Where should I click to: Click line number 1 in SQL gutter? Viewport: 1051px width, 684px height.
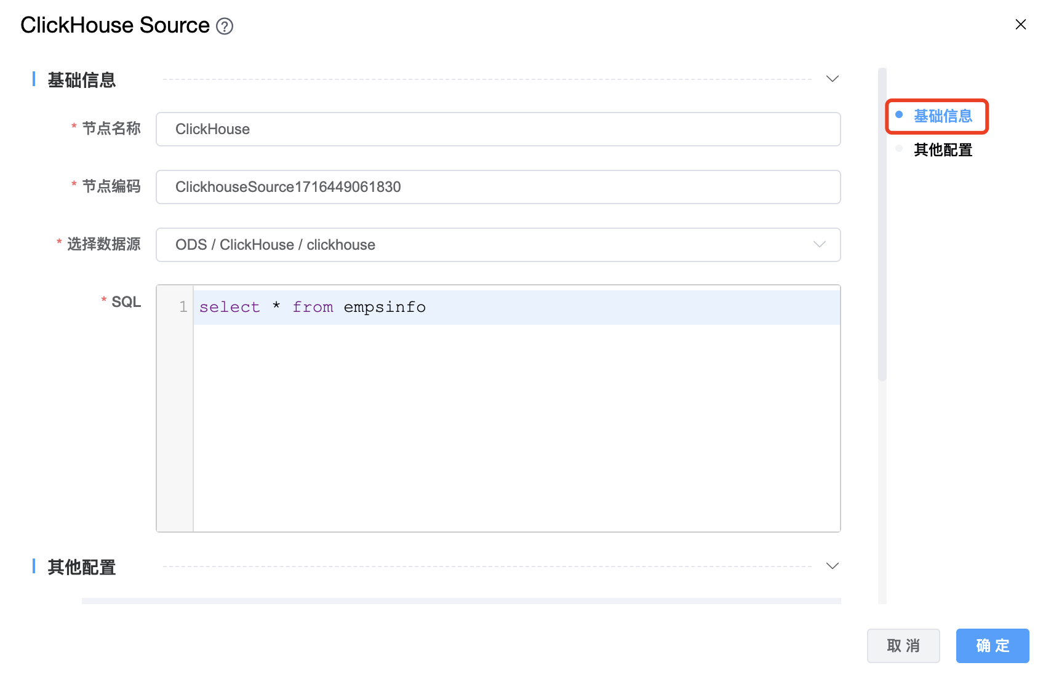pyautogui.click(x=183, y=307)
